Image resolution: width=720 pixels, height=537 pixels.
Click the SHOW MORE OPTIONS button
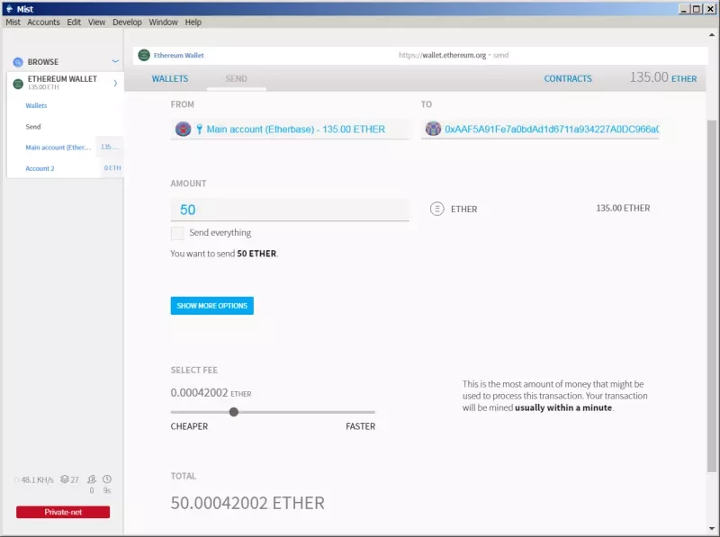212,306
